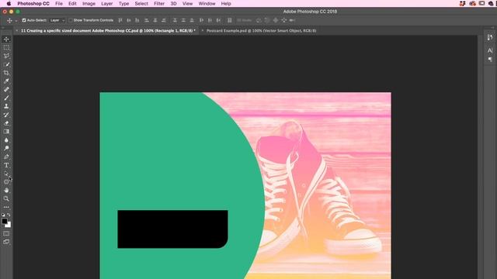497x279 pixels.
Task: Close the Postcard Example.psd tab
Action: coord(203,31)
